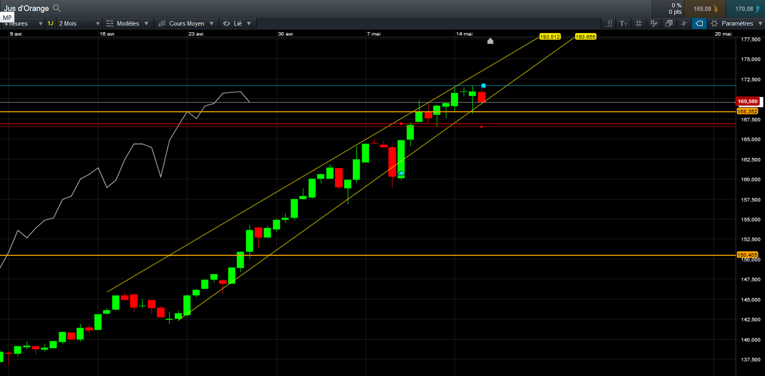Viewport: 765px width, 376px height.
Task: Click the Paramètres gear icon
Action: [714, 23]
